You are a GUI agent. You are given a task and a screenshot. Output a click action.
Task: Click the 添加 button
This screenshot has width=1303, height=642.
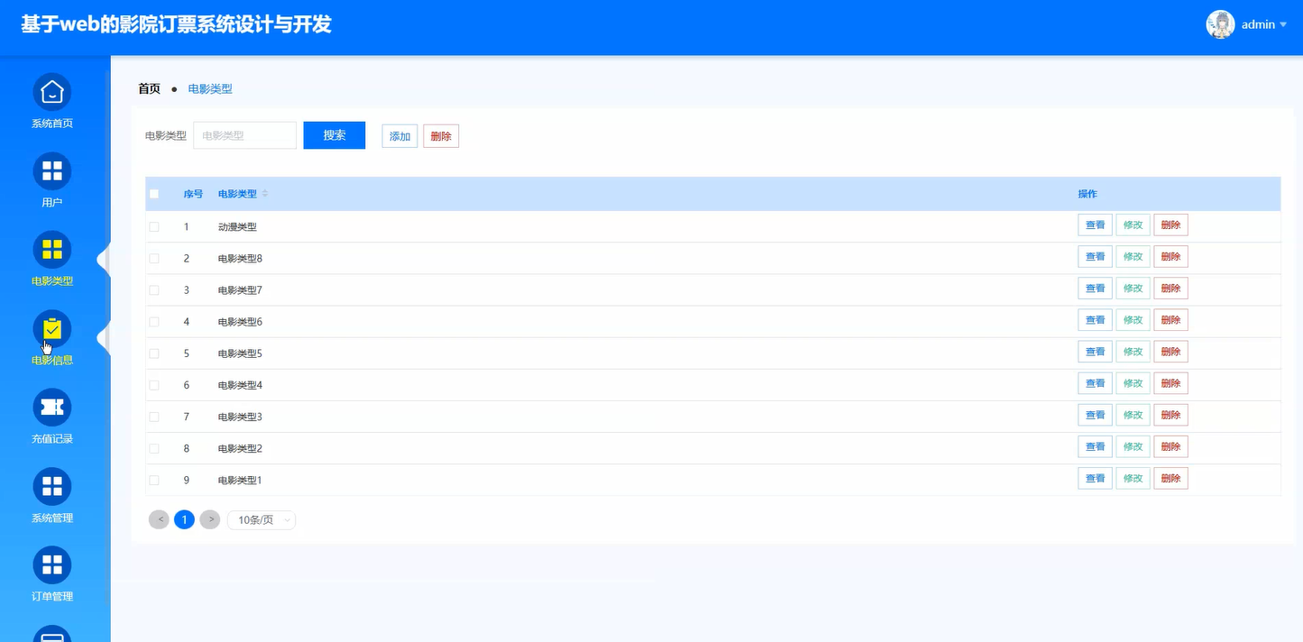tap(399, 136)
